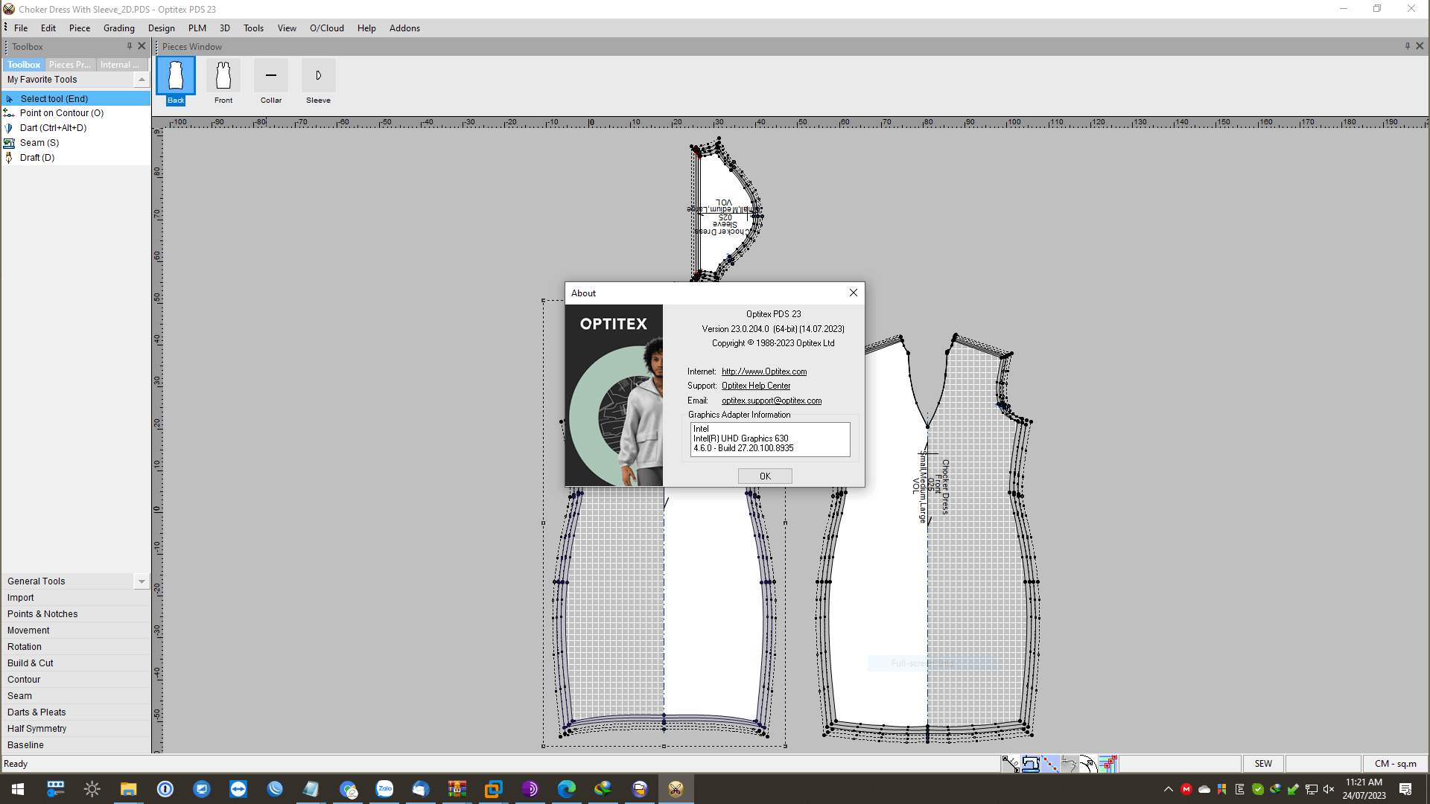Screen dimensions: 1430x804
Task: Toggle the sewing machine status bar icon
Action: (x=1031, y=764)
